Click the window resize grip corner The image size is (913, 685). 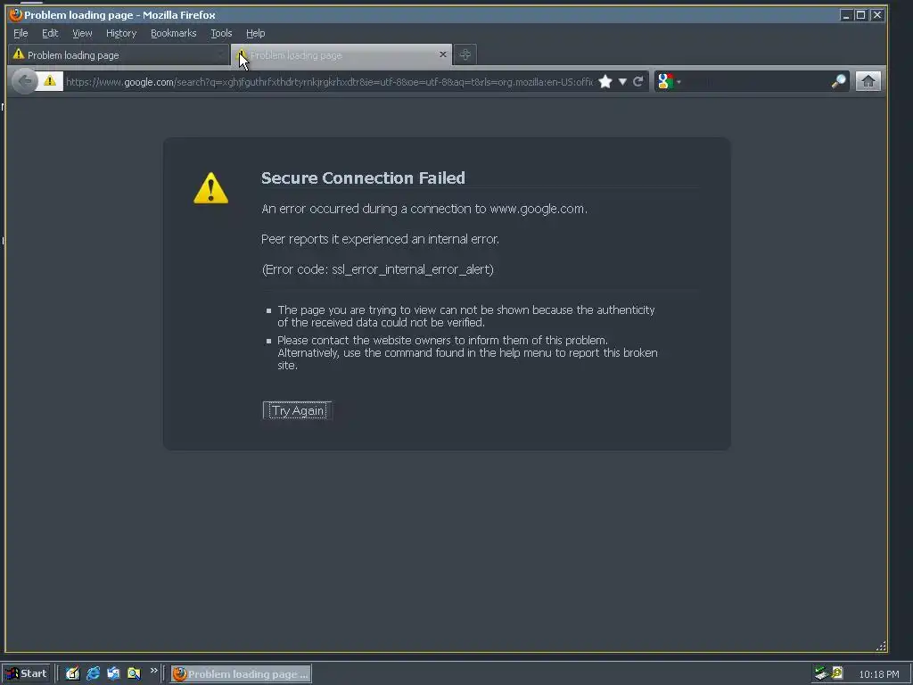coord(881,646)
